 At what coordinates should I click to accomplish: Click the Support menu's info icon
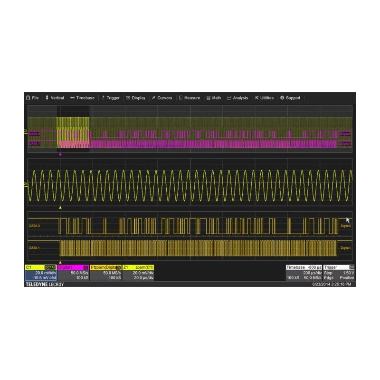click(282, 98)
